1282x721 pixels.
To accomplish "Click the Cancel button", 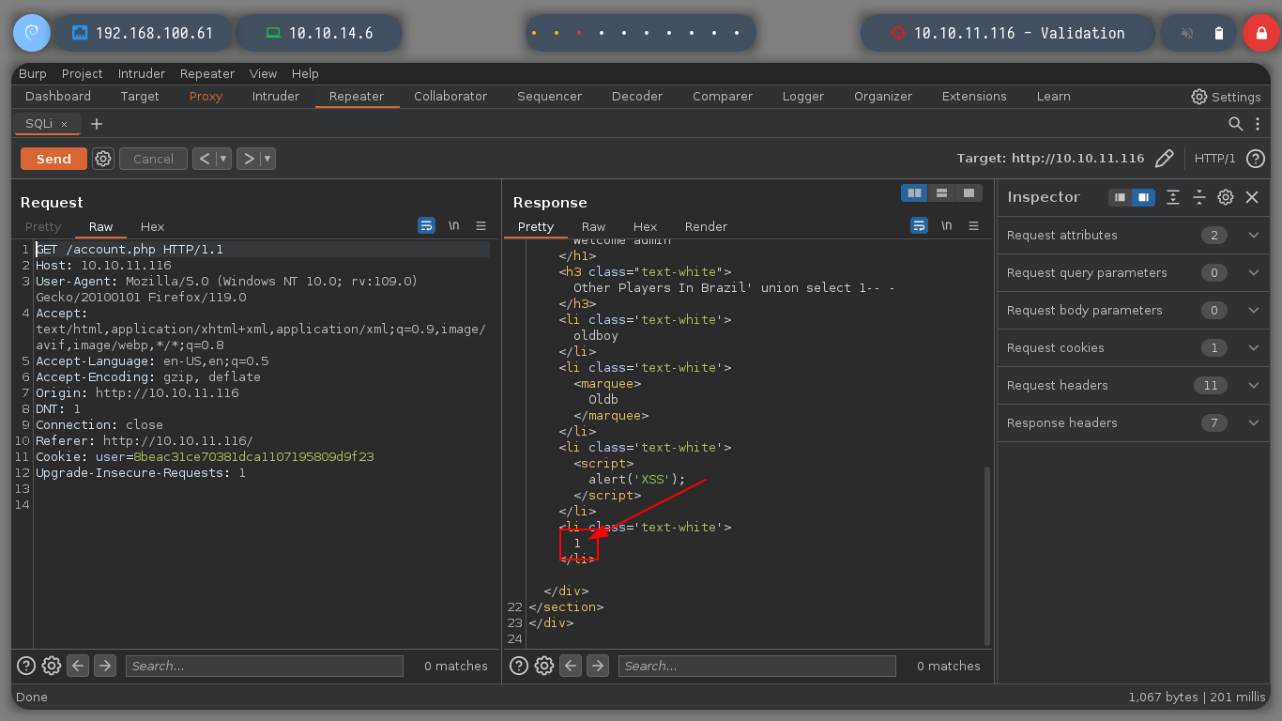I will [x=153, y=159].
